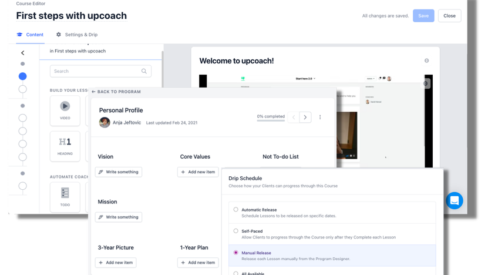Viewport: 488px width, 275px height.
Task: Click Add new item under 1-Year Plan
Action: coord(198,263)
